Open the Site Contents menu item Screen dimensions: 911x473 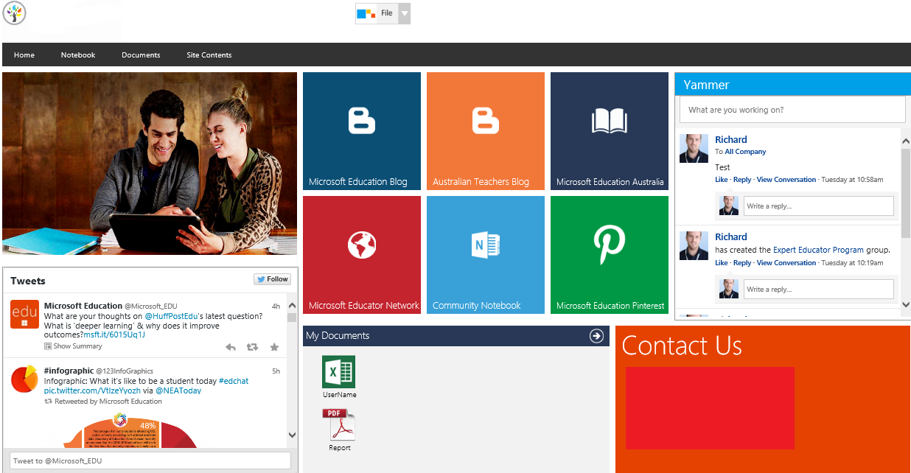coord(209,55)
